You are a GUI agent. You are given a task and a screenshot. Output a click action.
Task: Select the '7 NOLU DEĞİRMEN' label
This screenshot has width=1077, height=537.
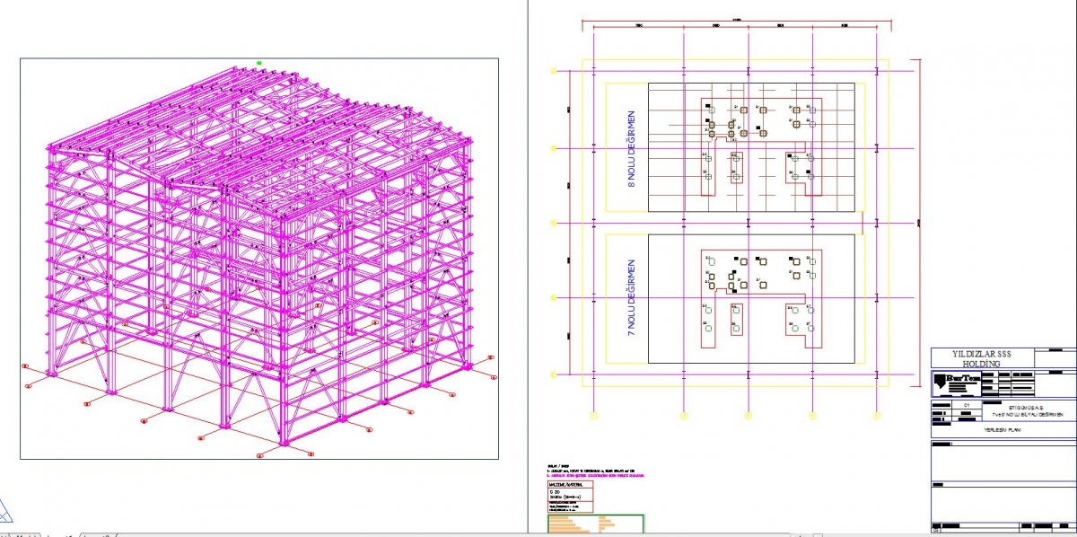click(x=632, y=298)
